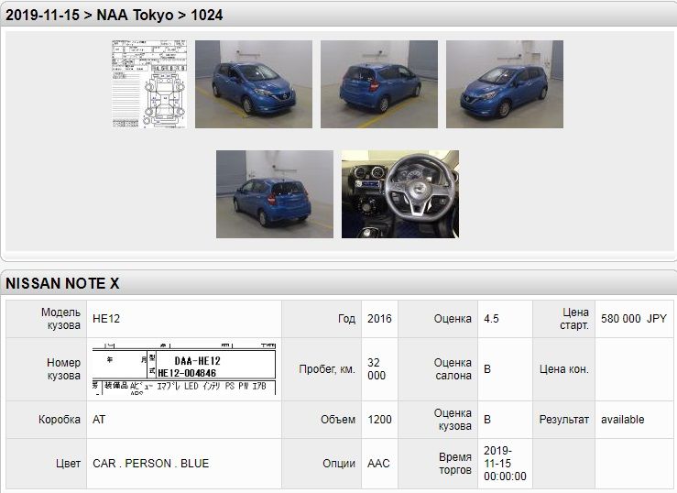Image resolution: width=677 pixels, height=493 pixels.
Task: Open the auction sheet thumbnail
Action: (149, 84)
